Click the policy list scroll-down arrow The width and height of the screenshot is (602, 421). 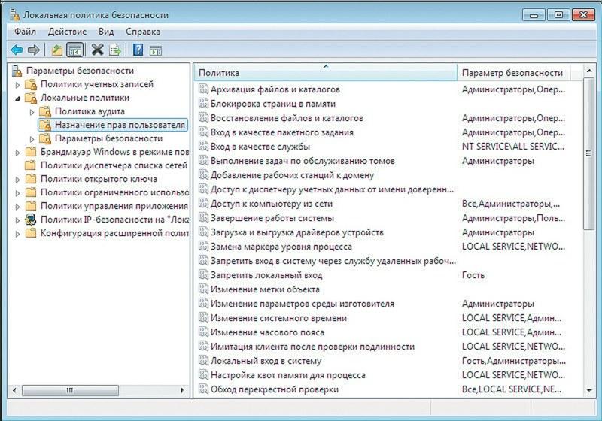[591, 389]
